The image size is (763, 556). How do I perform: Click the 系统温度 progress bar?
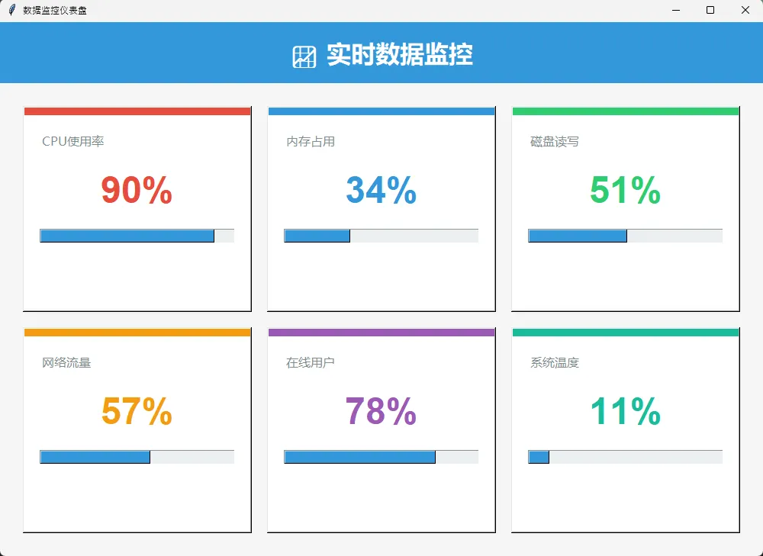(626, 457)
